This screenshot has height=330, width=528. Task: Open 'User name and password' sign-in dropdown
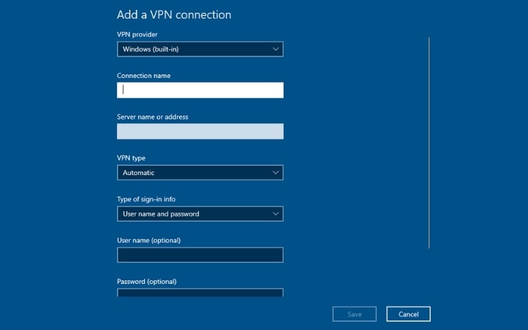coord(199,214)
